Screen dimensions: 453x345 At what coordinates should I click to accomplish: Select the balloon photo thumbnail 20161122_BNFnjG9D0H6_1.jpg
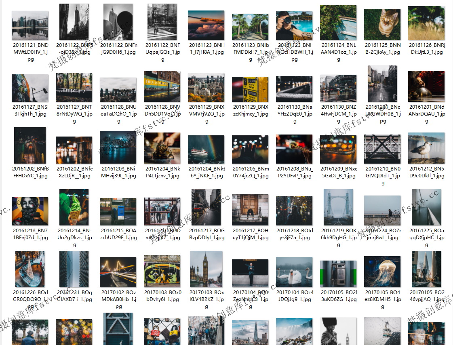coord(118,22)
